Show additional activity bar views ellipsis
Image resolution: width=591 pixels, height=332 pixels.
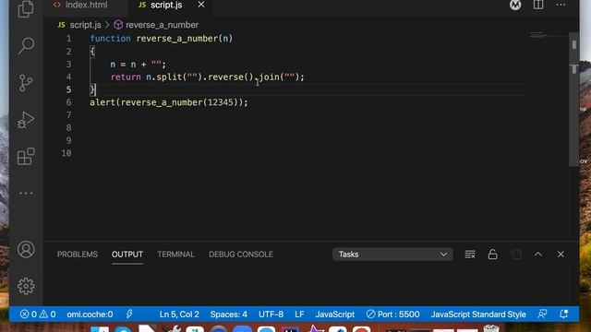click(x=26, y=193)
